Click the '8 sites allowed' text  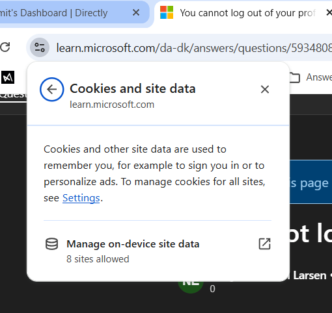(x=98, y=259)
